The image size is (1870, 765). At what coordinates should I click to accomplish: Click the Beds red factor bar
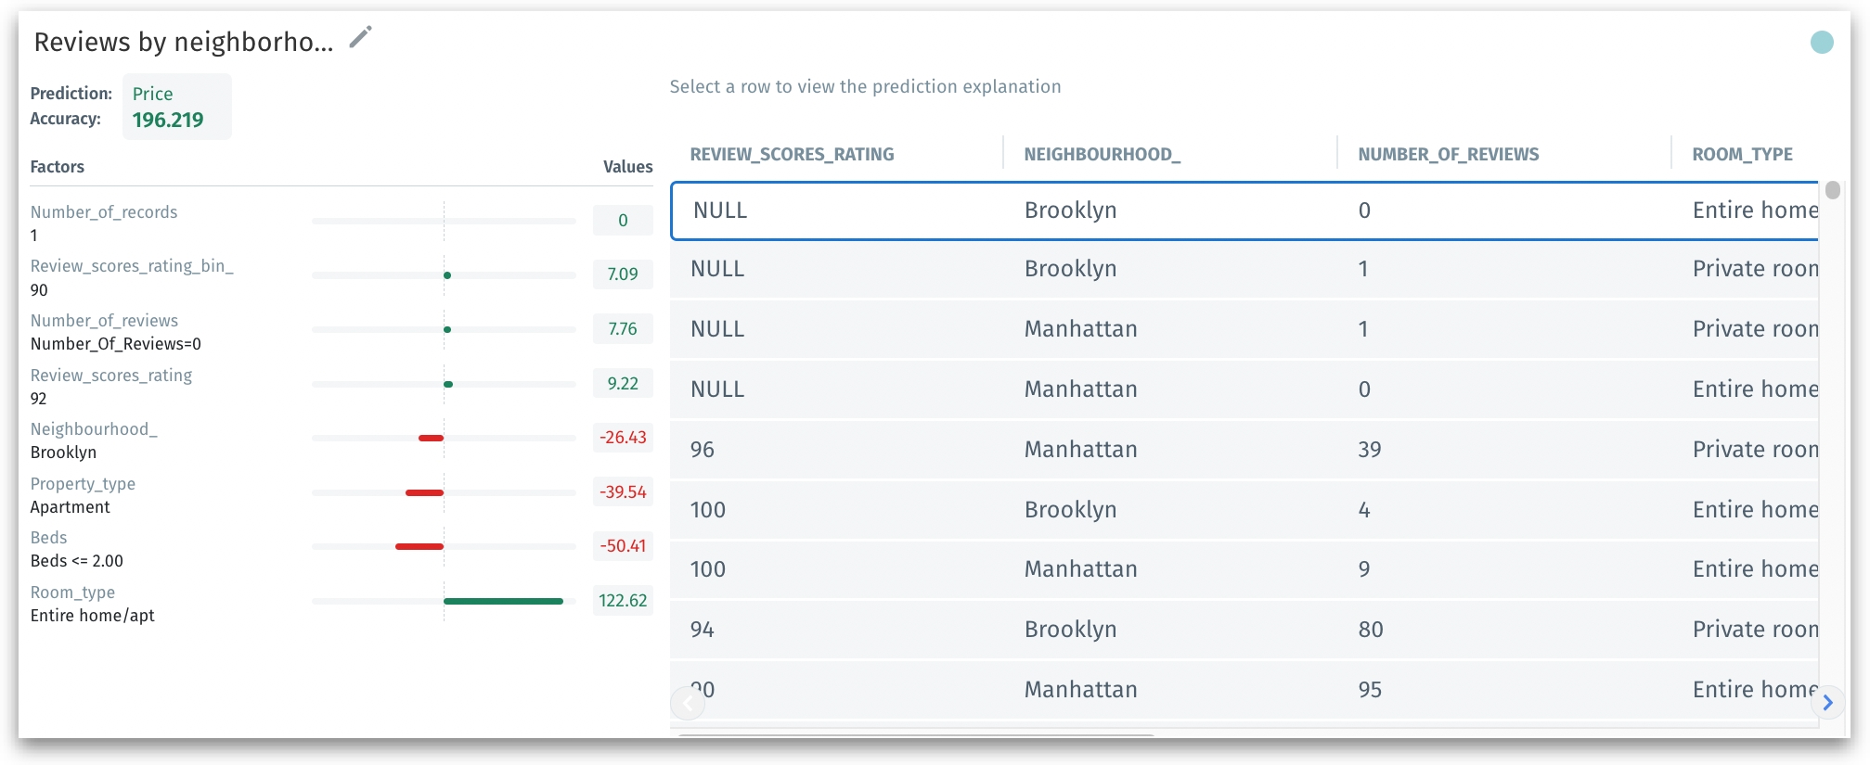tap(419, 546)
